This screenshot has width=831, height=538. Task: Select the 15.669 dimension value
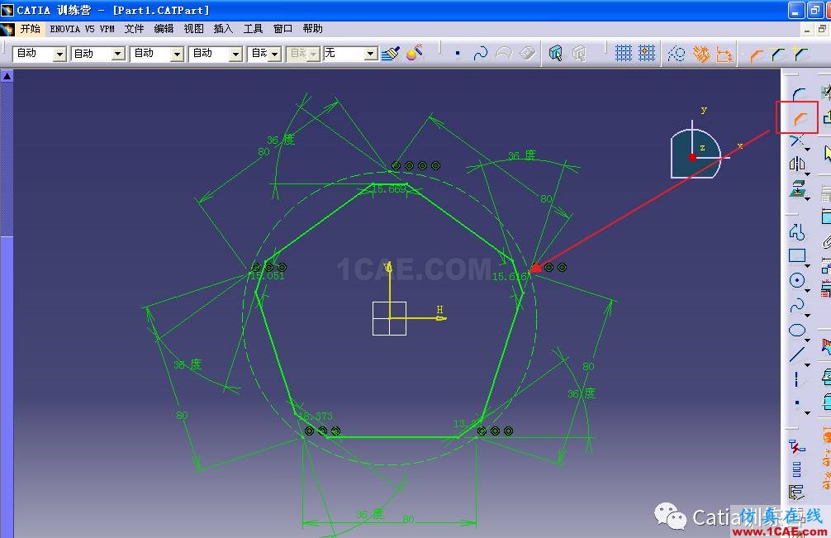389,189
